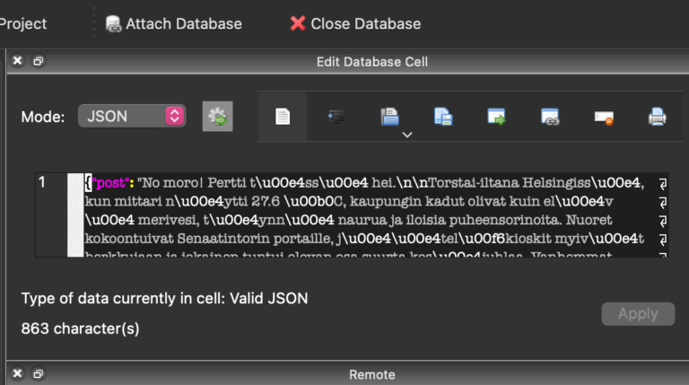Open the small arrow below the floppy-disk icon
This screenshot has width=689, height=385.
click(407, 135)
